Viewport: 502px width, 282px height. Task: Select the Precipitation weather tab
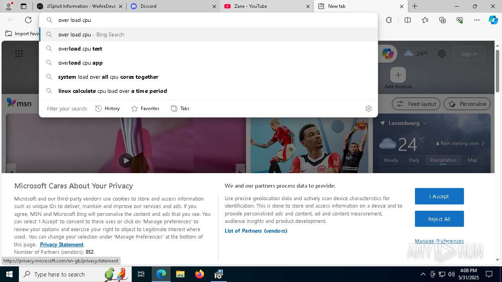tap(443, 160)
